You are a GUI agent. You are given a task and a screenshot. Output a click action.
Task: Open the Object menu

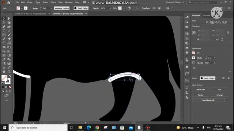click(30, 3)
